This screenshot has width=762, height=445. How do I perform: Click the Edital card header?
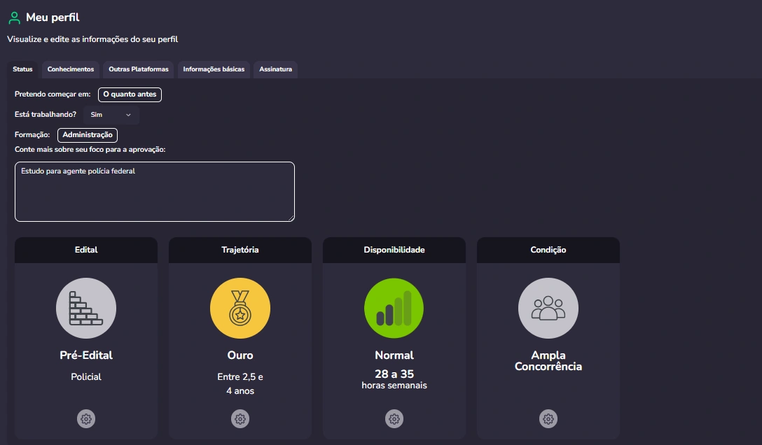[86, 250]
